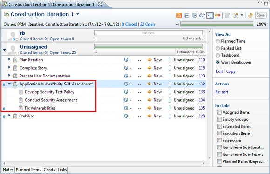Image resolution: width=270 pixels, height=174 pixels.
Task: Click the clock estimate icon in Complete Story row
Action: click(126, 68)
